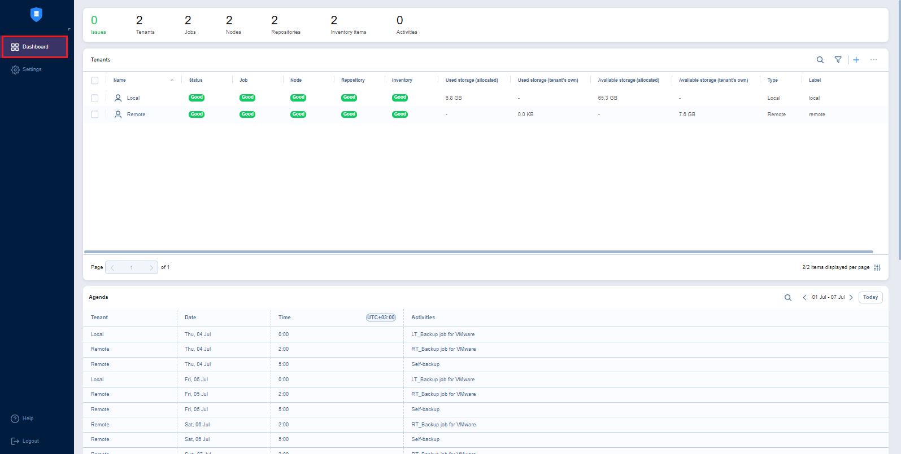Viewport: 901px width, 454px height.
Task: Go to previous week in Agenda
Action: (804, 298)
